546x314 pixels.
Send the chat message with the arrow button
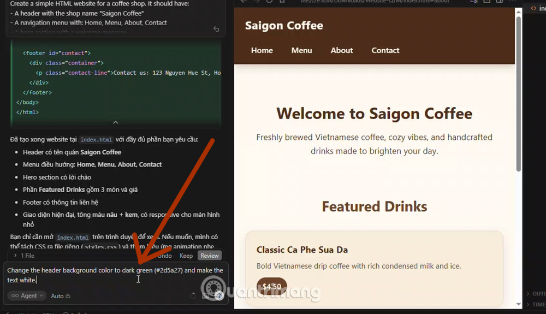[x=219, y=296]
